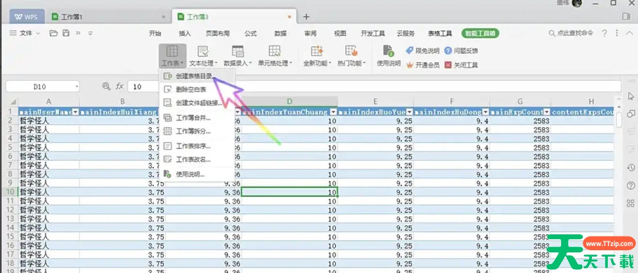Click the zoom magnifier icon beside fx
The height and width of the screenshot is (273, 638).
point(106,86)
